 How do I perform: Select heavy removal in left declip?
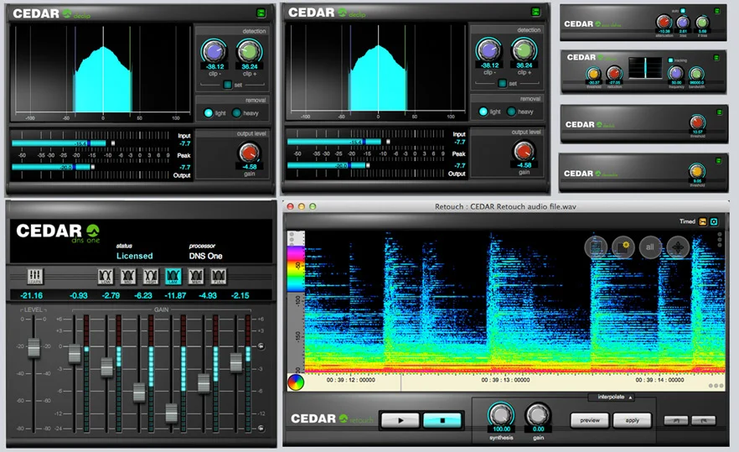[237, 112]
